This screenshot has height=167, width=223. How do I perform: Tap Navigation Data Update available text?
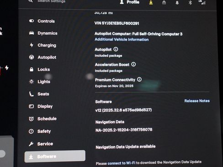(126, 147)
